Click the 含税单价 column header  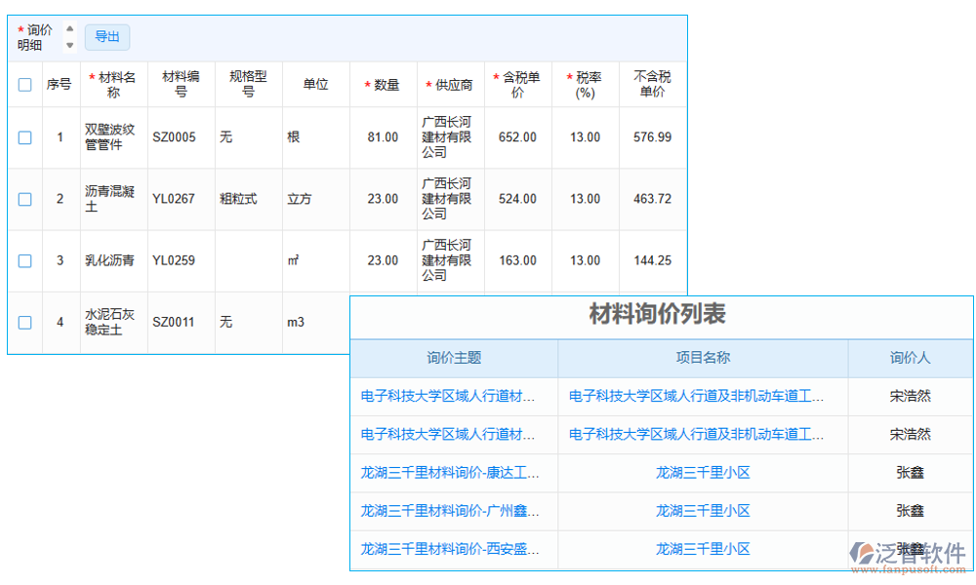[518, 84]
